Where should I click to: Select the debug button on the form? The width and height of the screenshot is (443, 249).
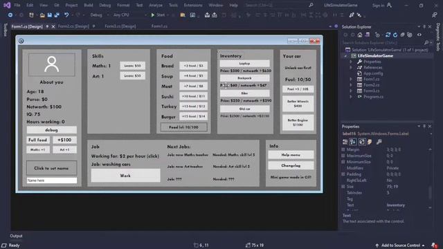51,130
